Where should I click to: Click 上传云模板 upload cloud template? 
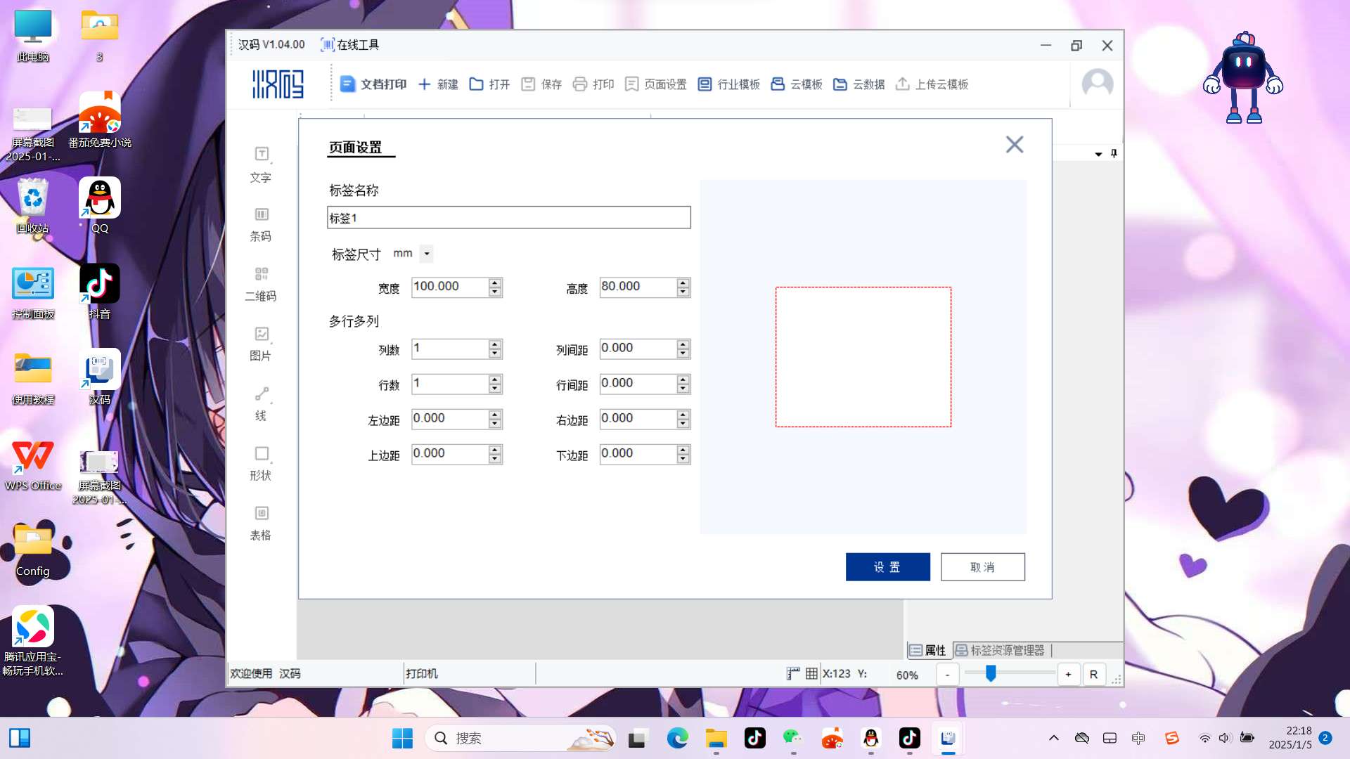tap(932, 84)
